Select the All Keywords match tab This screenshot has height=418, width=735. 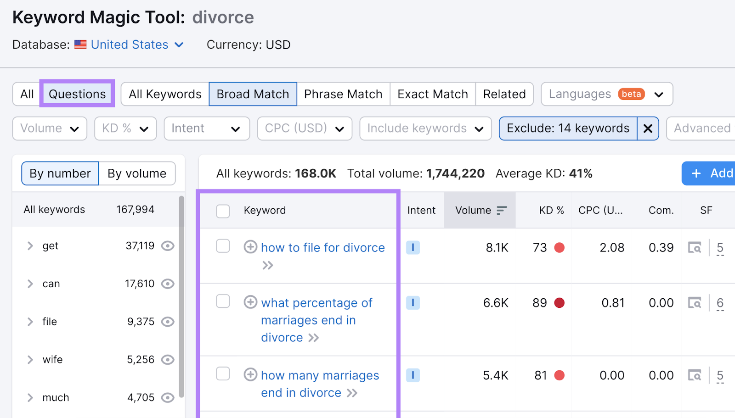click(x=165, y=94)
